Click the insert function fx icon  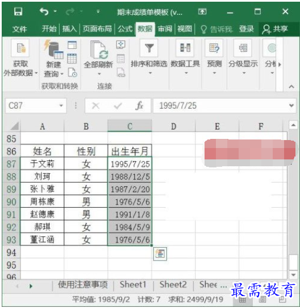(139, 106)
